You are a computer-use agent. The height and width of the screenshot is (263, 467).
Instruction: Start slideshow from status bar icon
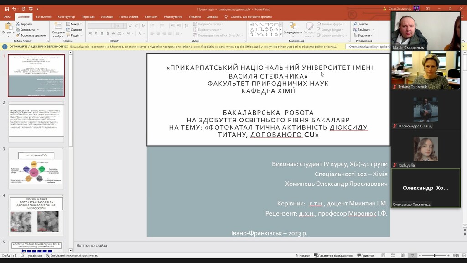pyautogui.click(x=412, y=256)
